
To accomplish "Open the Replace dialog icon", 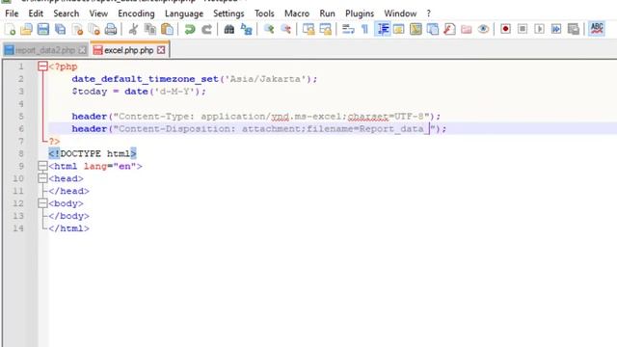I will (x=247, y=29).
